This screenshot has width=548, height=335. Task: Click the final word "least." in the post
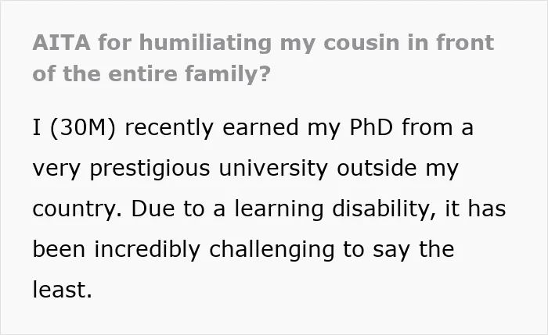[62, 290]
